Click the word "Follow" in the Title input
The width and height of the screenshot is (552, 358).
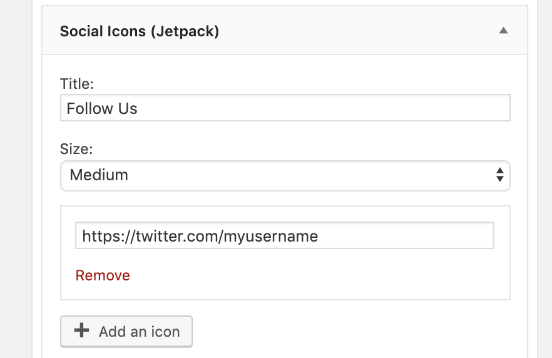coord(89,108)
